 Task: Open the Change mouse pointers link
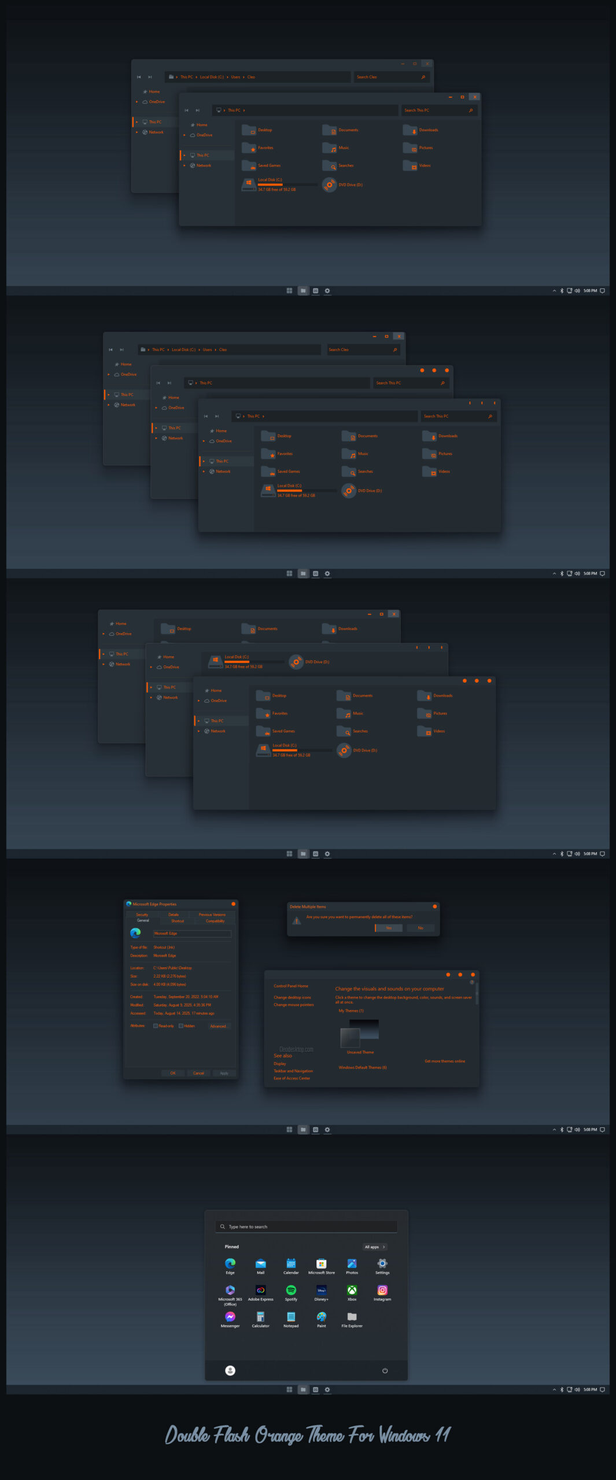294,1005
